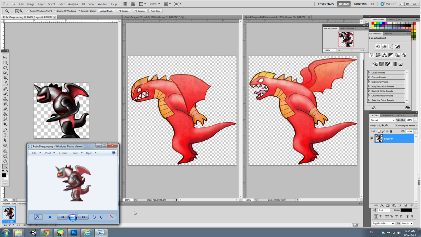Click the Fill Screen button
421x237 pixels.
point(140,11)
